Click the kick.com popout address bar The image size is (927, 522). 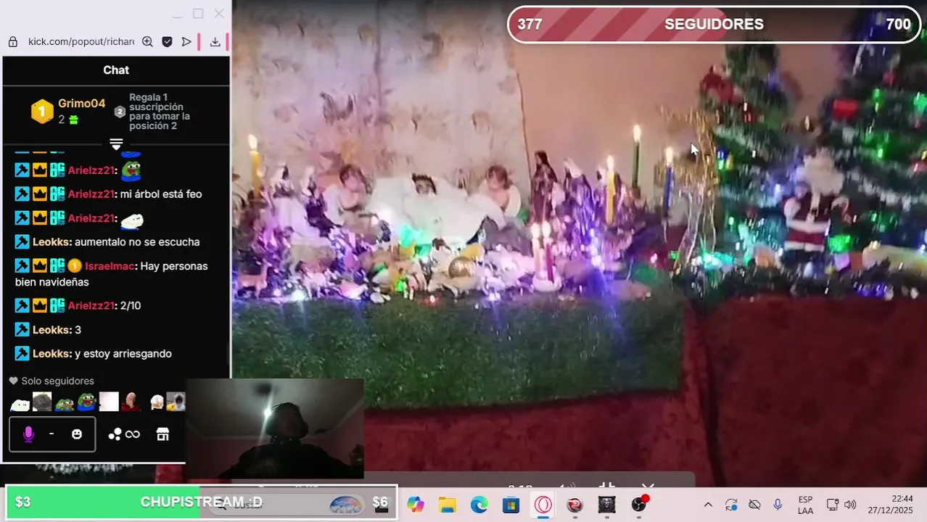coord(81,42)
